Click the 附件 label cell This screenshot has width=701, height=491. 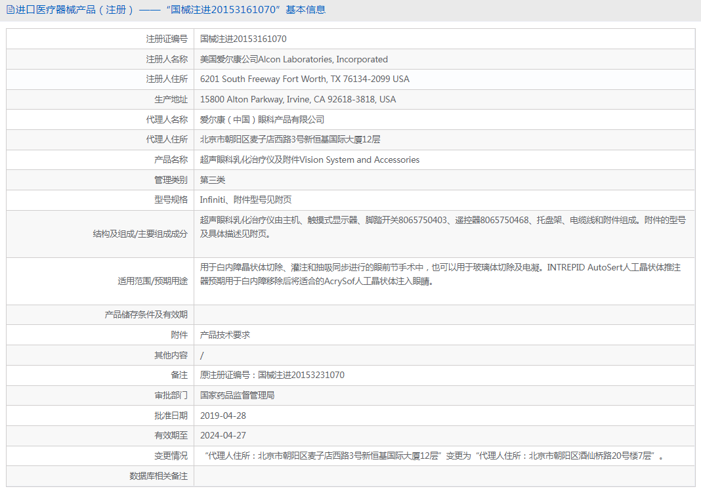(x=179, y=335)
